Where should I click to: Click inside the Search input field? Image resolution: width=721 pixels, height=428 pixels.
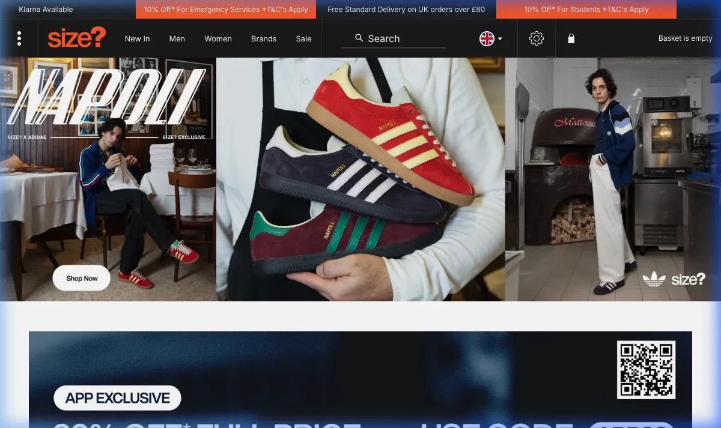(397, 38)
